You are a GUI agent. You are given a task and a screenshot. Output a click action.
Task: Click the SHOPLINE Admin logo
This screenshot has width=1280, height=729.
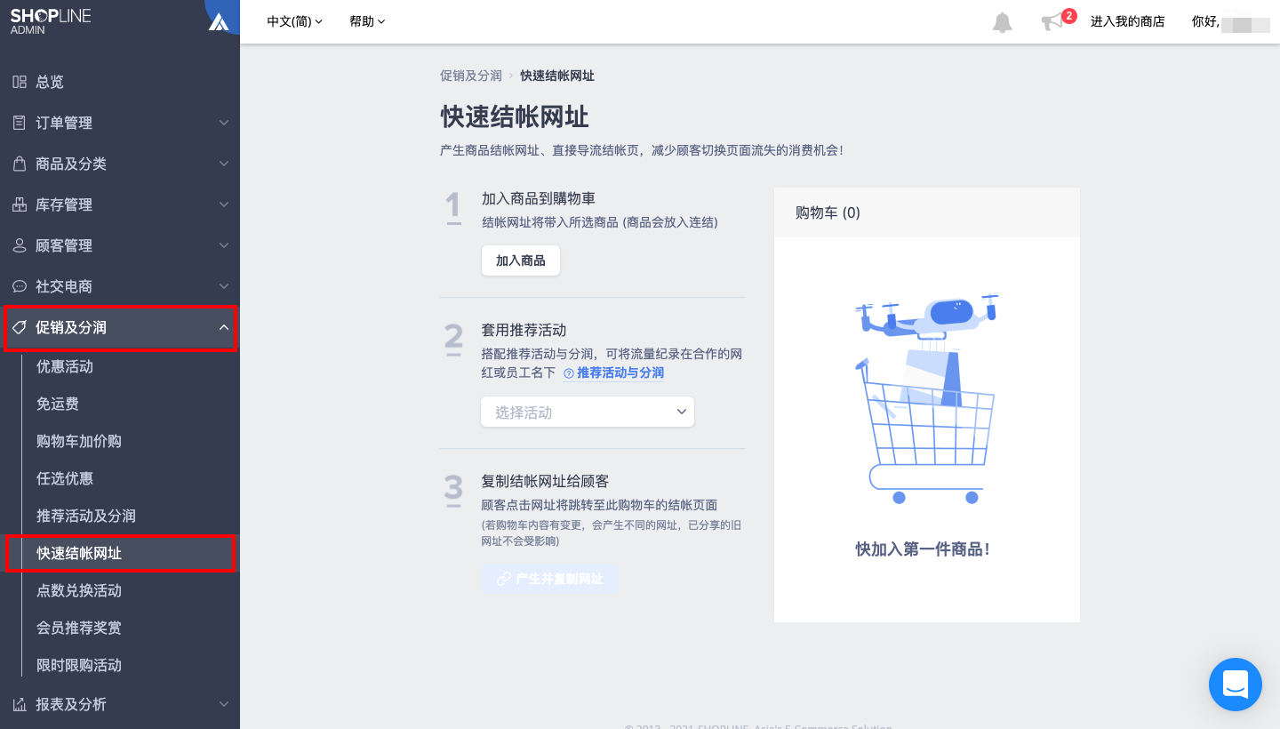coord(51,20)
